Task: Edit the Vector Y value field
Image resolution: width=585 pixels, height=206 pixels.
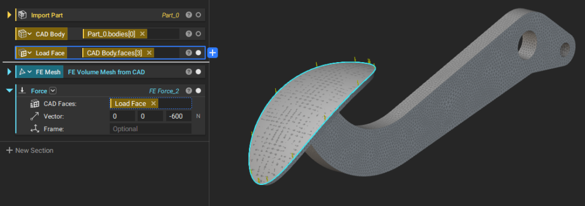Action: point(150,116)
